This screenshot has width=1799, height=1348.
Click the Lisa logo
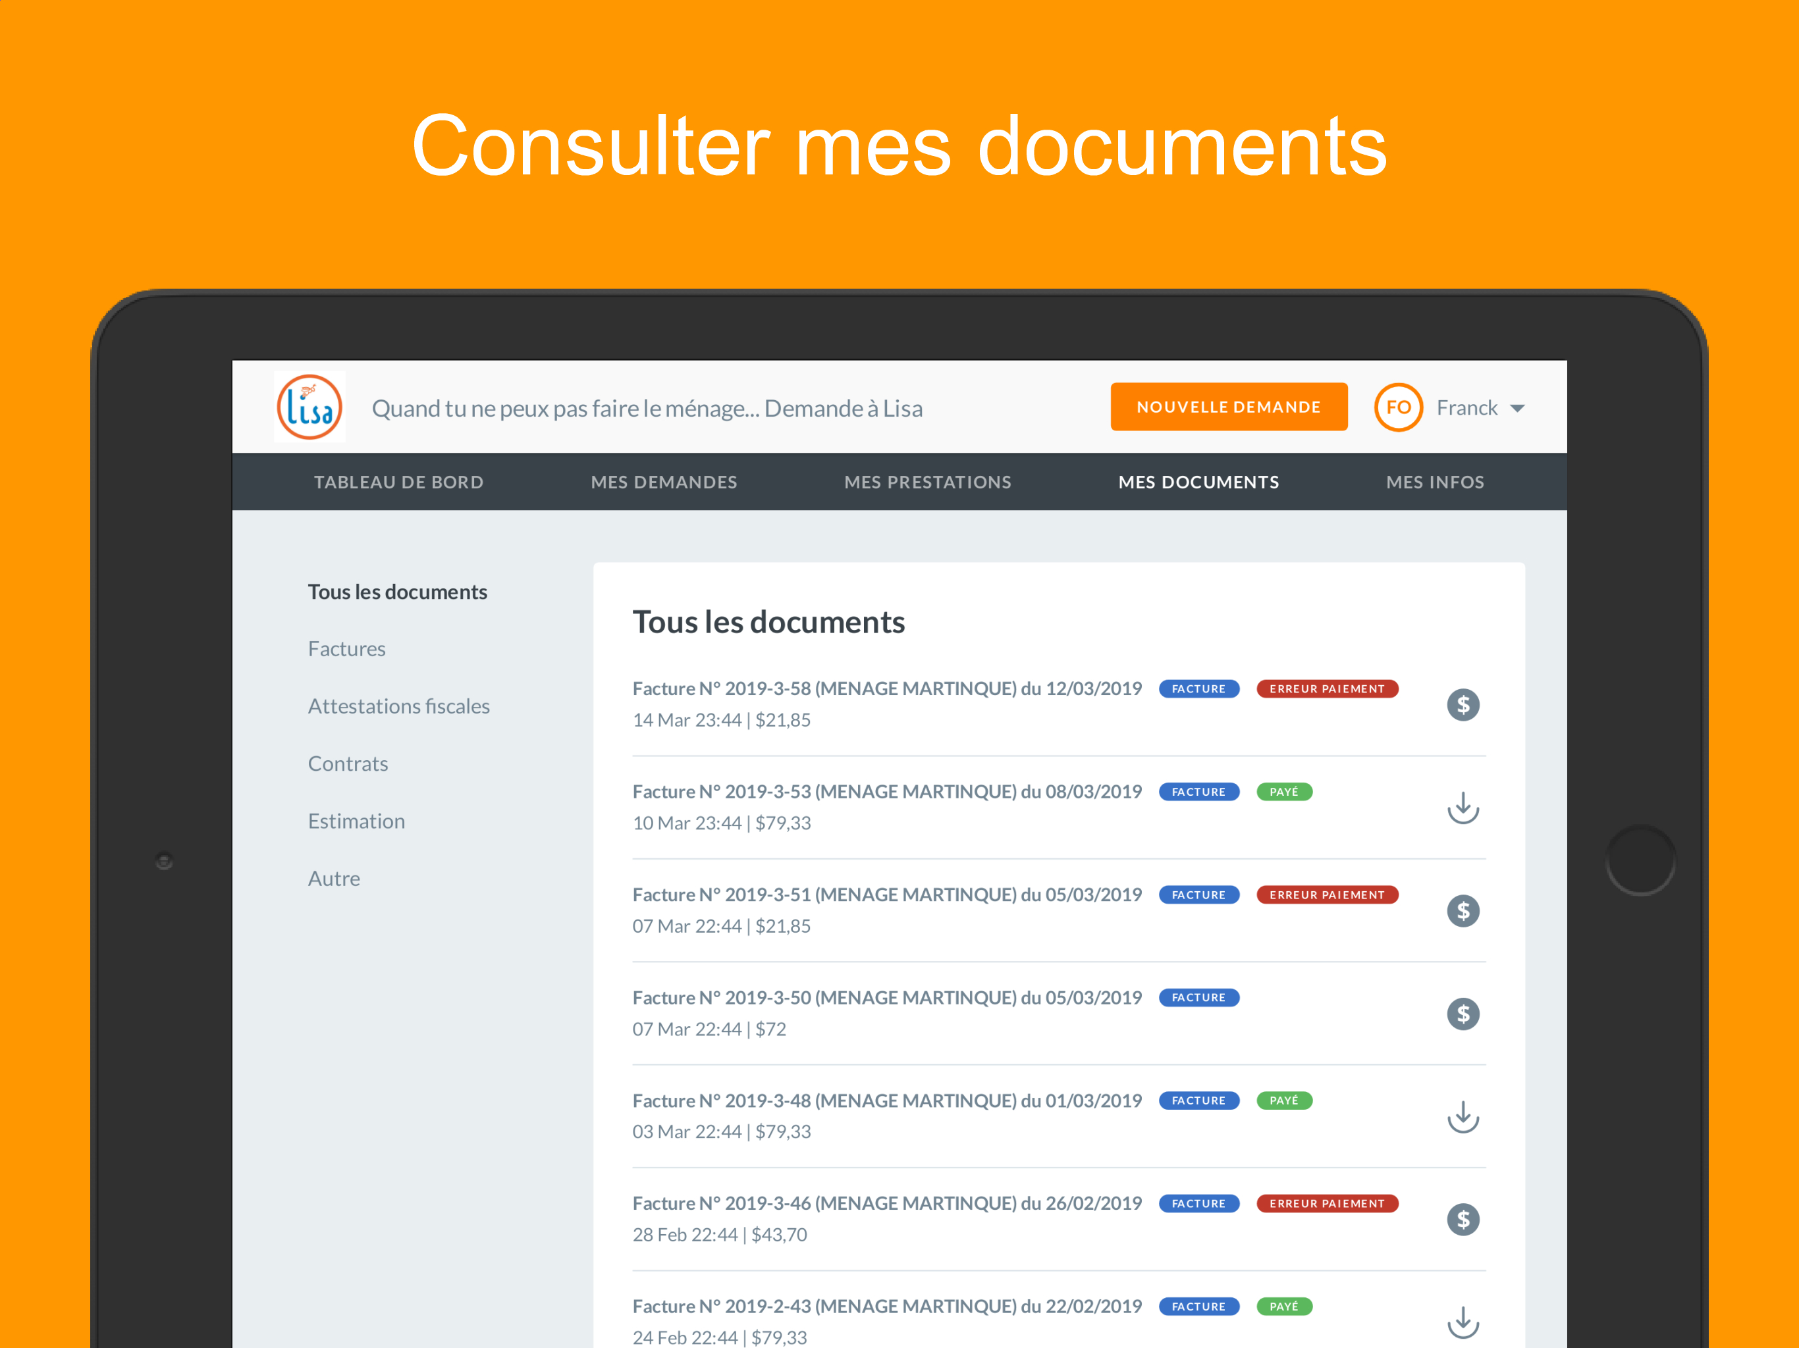coord(309,407)
